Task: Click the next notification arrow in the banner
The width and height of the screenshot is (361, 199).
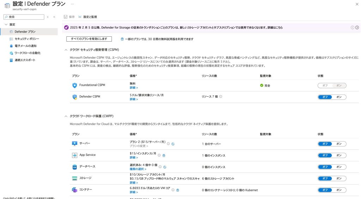Action: click(357, 28)
